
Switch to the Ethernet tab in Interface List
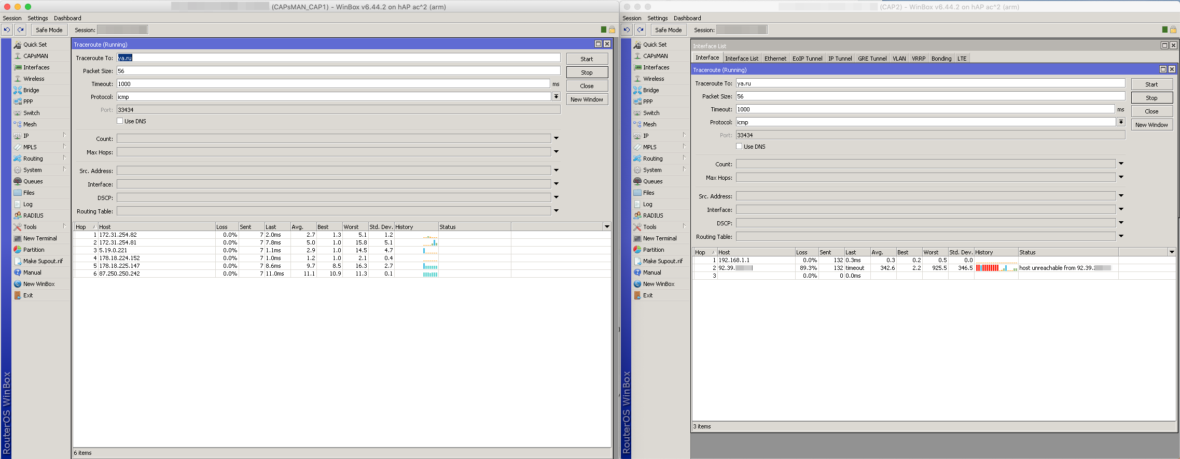coord(775,59)
